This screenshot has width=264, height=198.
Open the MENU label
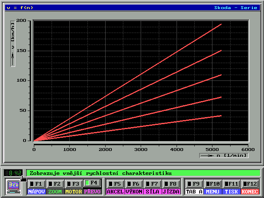[x=212, y=191]
